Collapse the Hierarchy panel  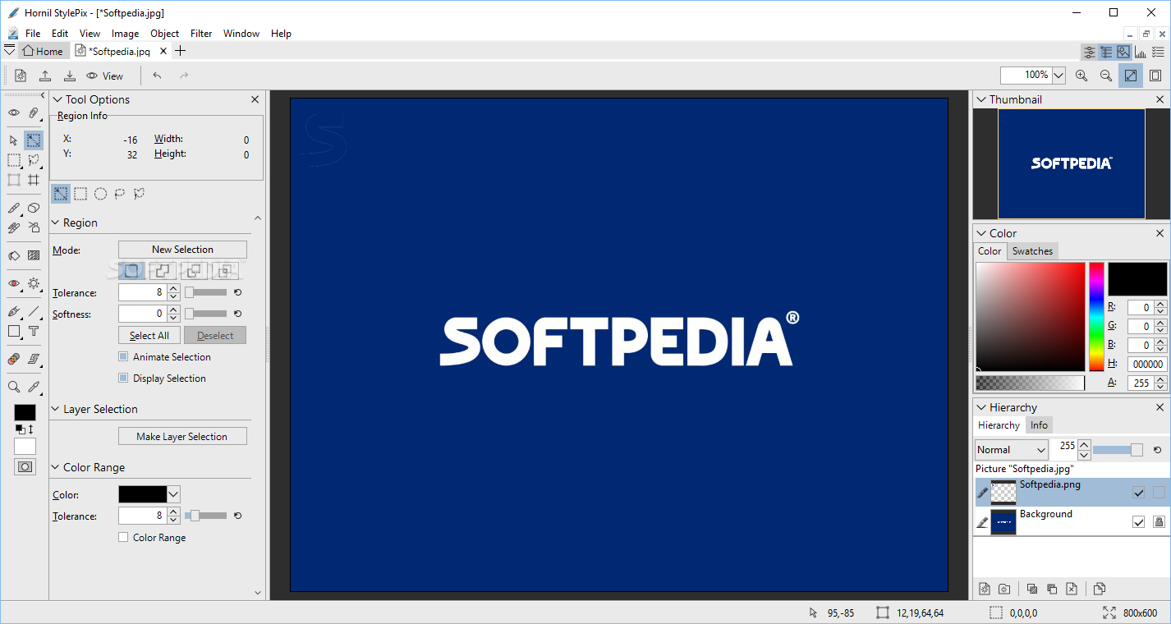click(981, 407)
